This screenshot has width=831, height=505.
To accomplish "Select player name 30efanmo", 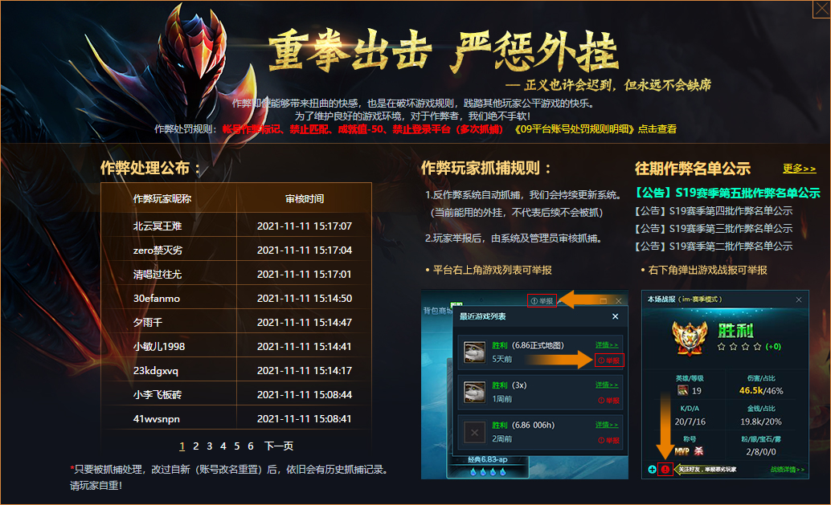I will 157,298.
